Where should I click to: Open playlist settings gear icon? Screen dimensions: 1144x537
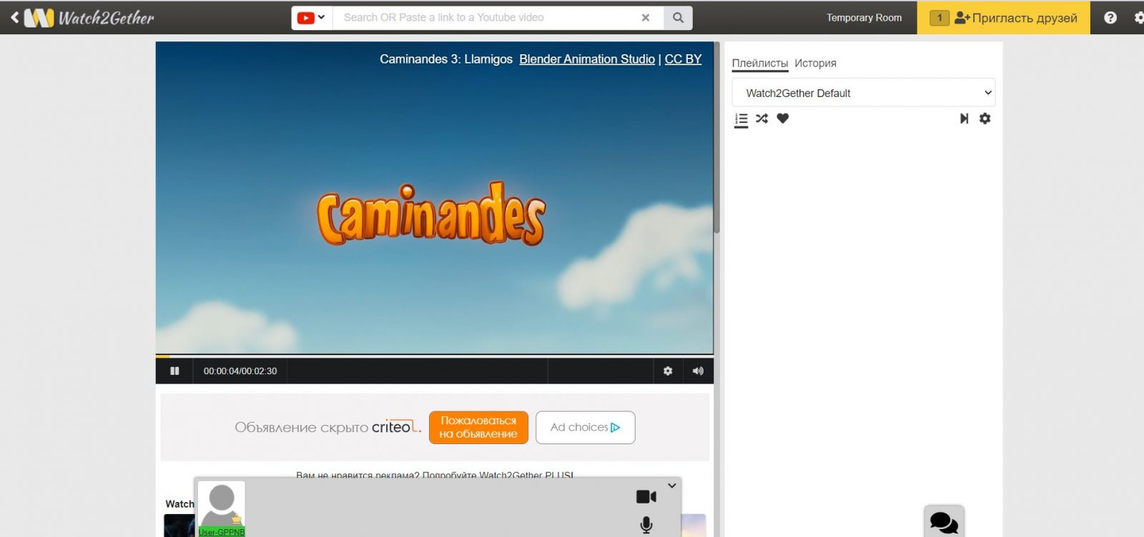(x=985, y=119)
